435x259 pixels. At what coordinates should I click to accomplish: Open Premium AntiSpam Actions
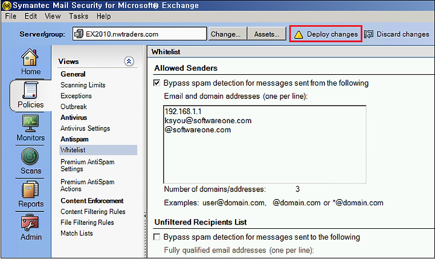88,185
